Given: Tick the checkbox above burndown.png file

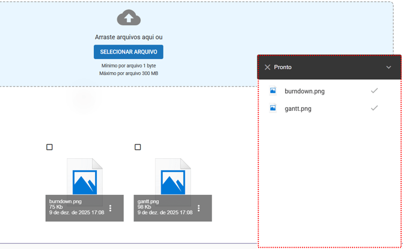Looking at the screenshot, I should 49,147.
